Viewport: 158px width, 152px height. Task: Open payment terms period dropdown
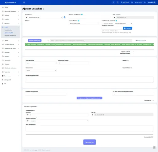123,23
